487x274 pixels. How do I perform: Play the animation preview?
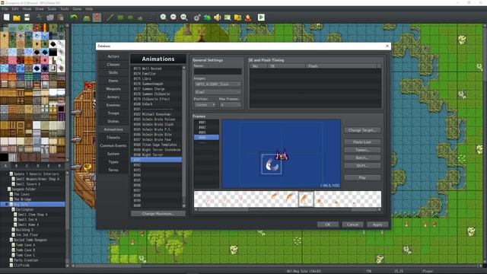tap(362, 177)
